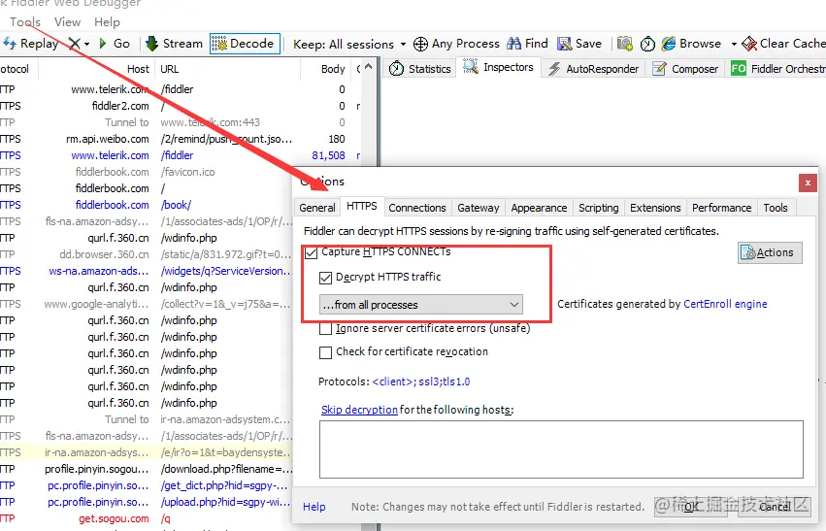
Task: Click the Cancel button in Options
Action: [x=775, y=506]
